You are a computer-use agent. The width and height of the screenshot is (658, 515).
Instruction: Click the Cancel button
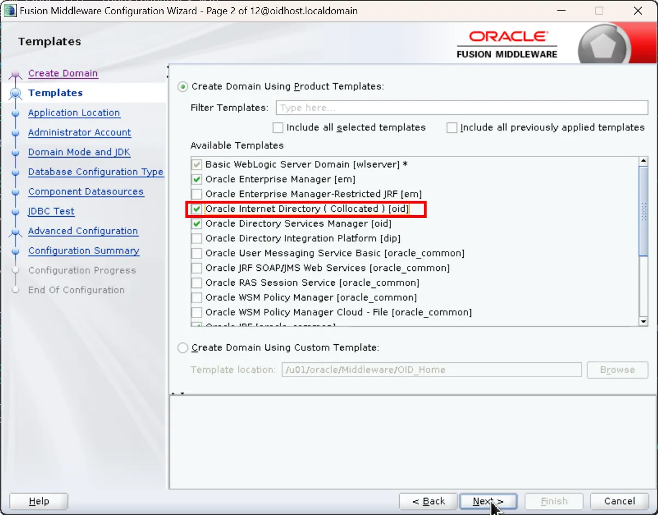[x=619, y=501]
